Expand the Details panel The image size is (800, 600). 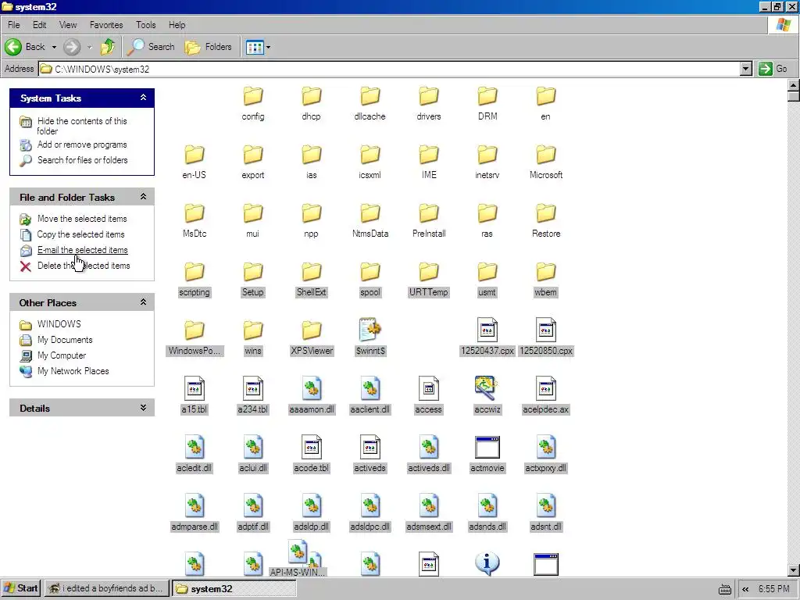coord(144,408)
